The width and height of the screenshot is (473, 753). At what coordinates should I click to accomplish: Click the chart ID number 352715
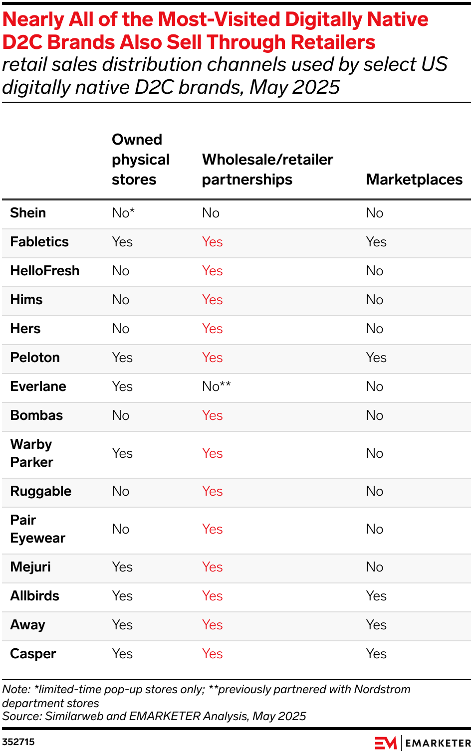pyautogui.click(x=18, y=742)
